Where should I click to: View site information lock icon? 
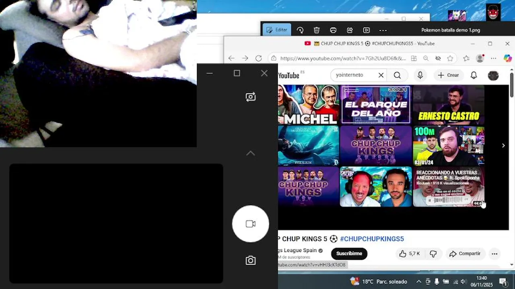point(274,58)
